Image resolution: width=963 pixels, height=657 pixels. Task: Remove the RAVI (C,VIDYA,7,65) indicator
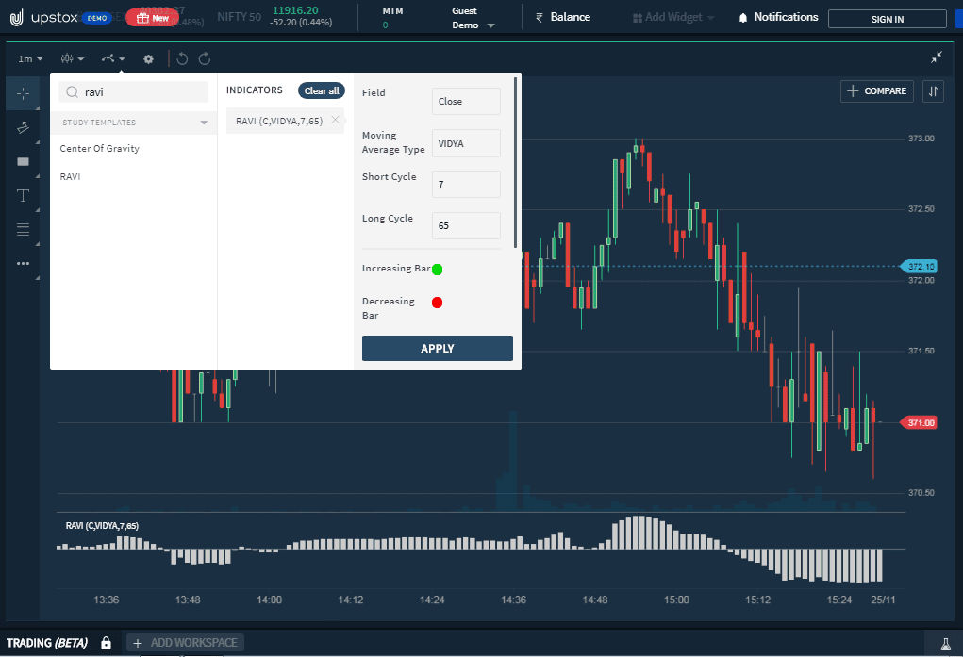(x=336, y=120)
